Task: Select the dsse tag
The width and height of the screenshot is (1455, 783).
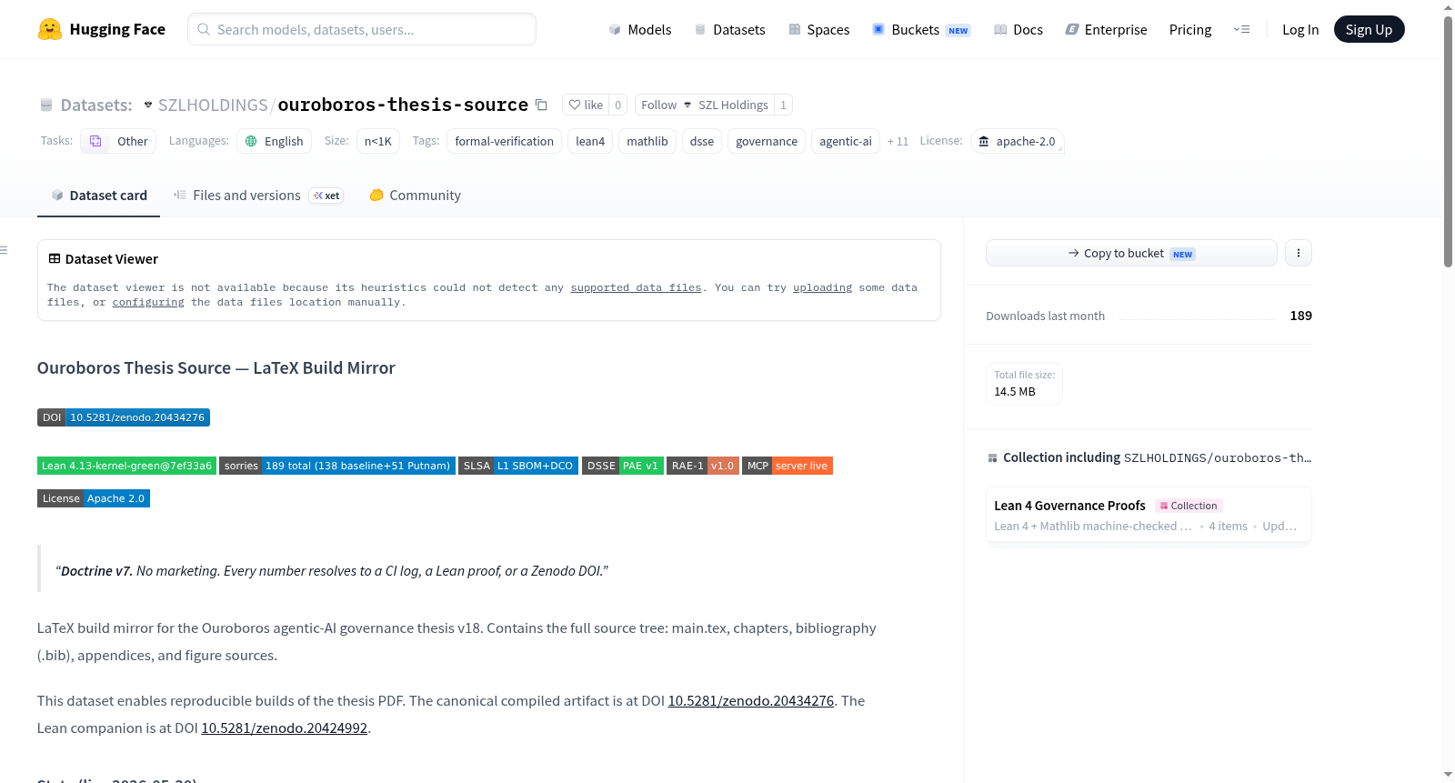Action: click(702, 141)
